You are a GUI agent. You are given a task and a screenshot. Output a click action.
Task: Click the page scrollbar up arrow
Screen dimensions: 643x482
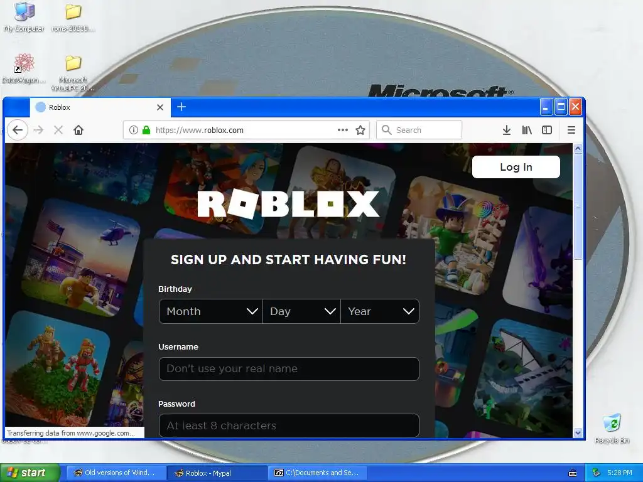[x=578, y=148]
